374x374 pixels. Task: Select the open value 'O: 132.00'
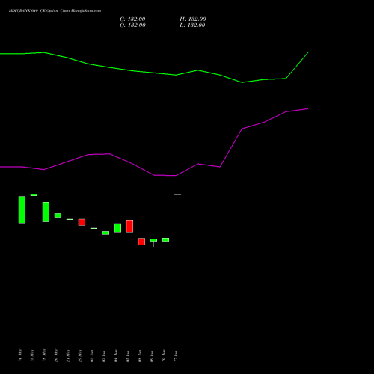tap(132, 25)
